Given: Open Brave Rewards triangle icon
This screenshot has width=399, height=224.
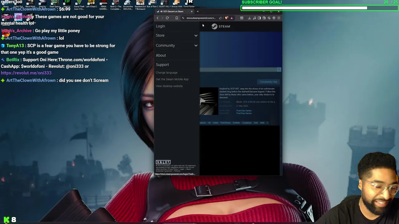Looking at the screenshot, I should (231, 18).
